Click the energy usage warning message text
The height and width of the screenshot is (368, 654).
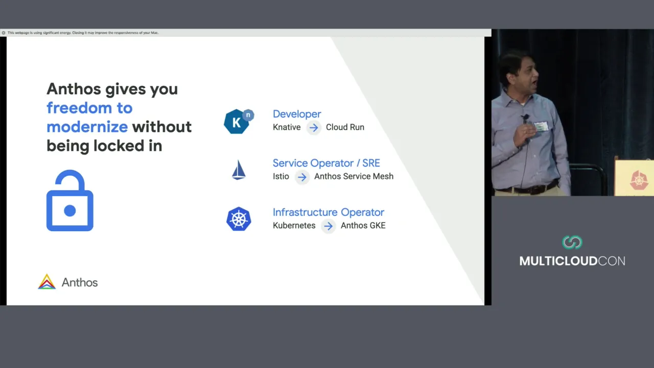pyautogui.click(x=83, y=33)
